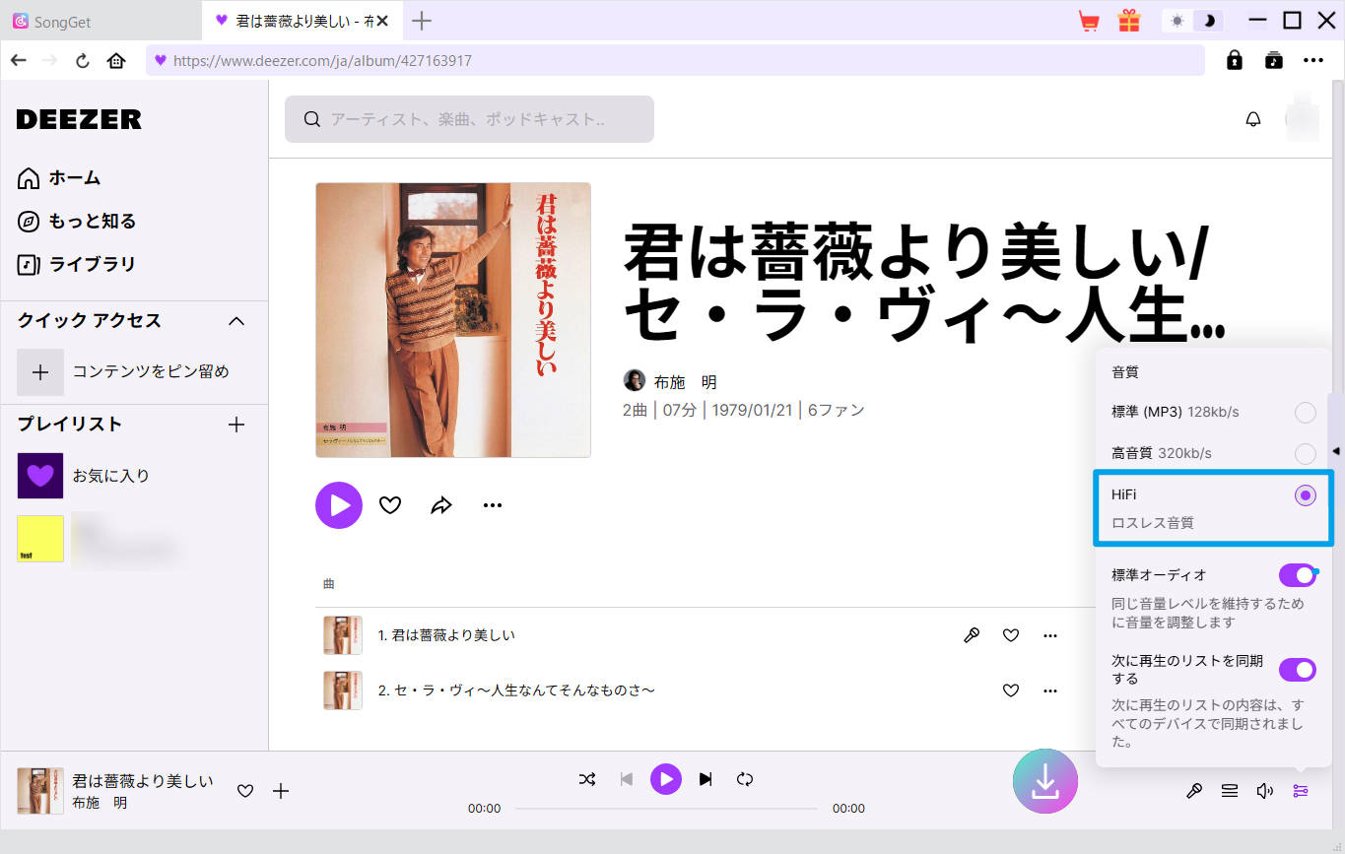Show lyrics microphone for track 1
The width and height of the screenshot is (1345, 854).
tap(972, 635)
